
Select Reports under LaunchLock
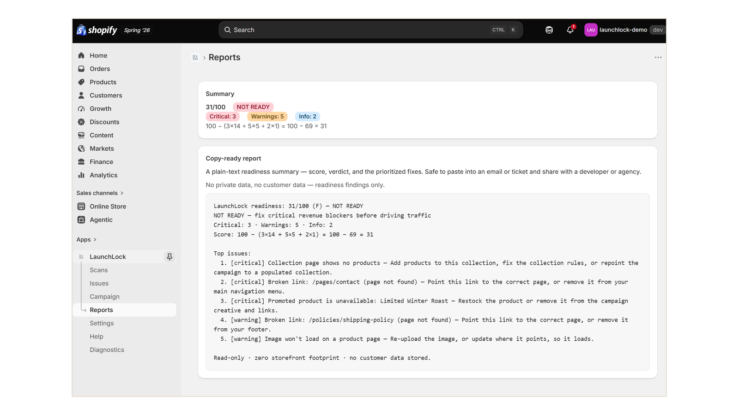[x=125, y=310]
